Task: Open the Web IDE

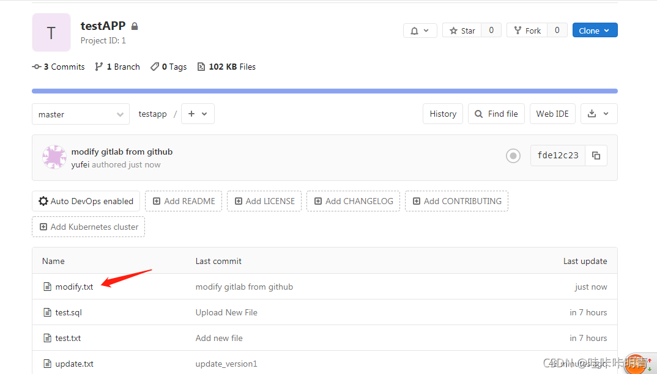Action: point(552,114)
